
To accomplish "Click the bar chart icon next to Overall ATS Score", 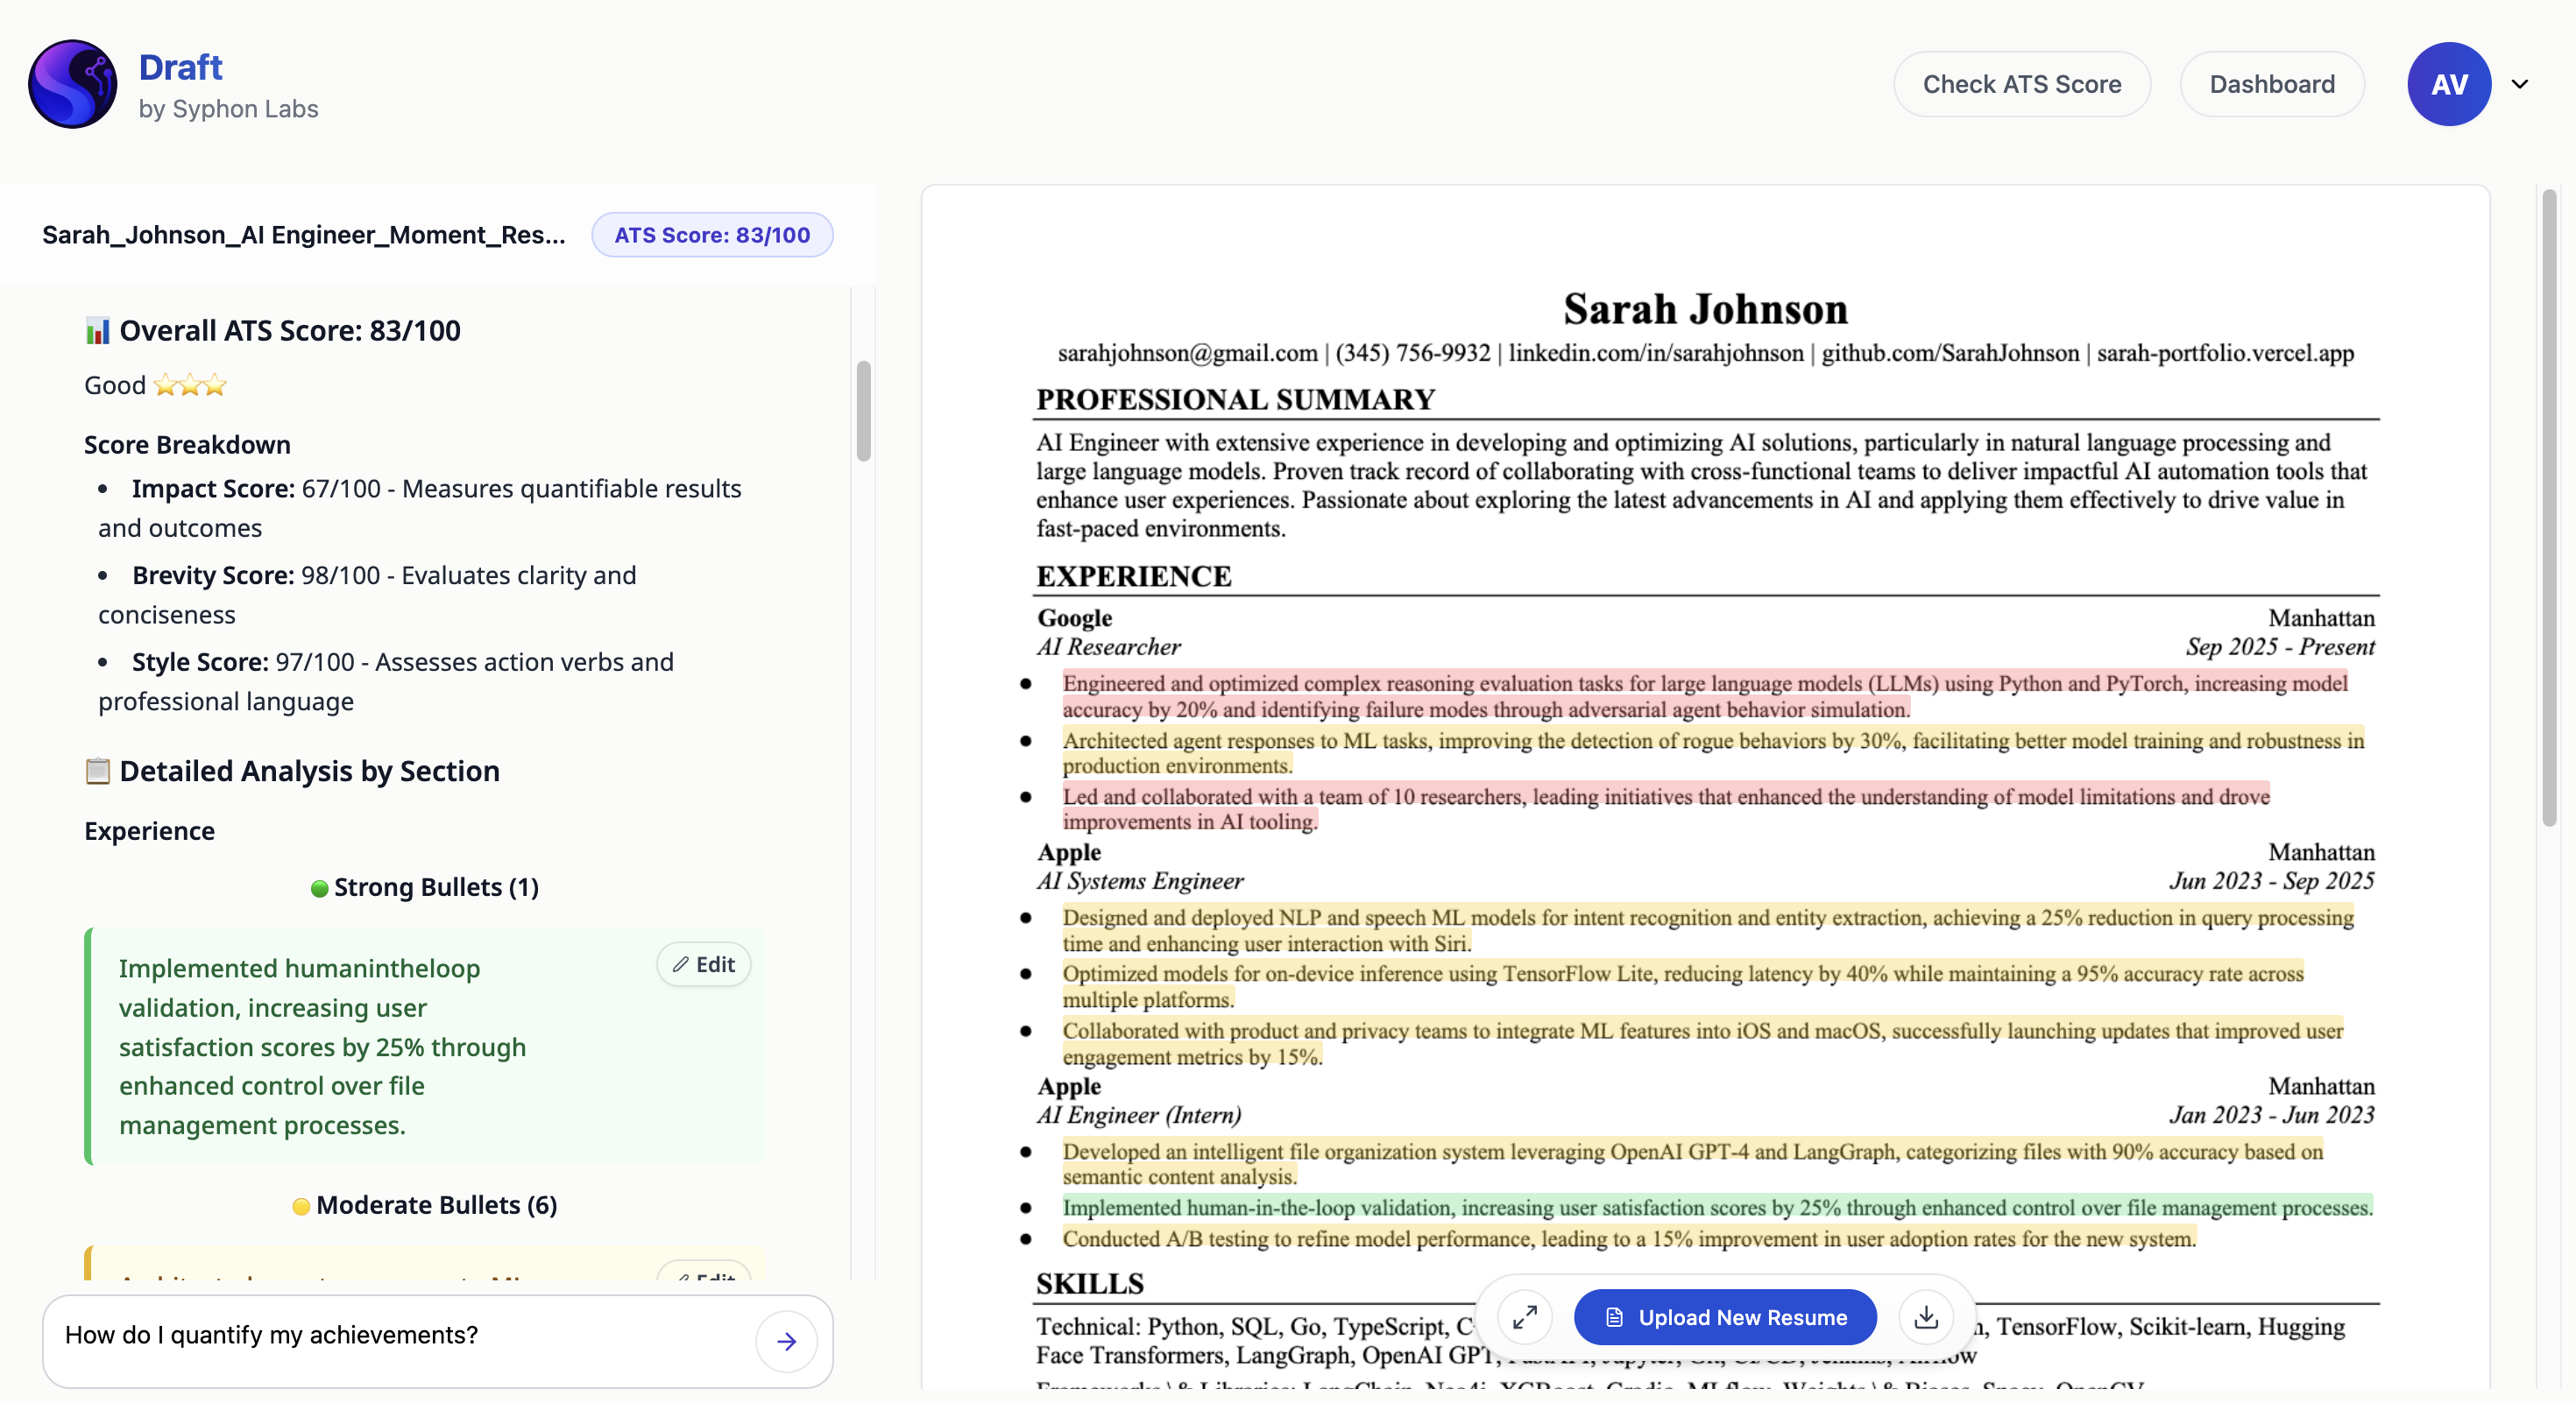I will (96, 331).
